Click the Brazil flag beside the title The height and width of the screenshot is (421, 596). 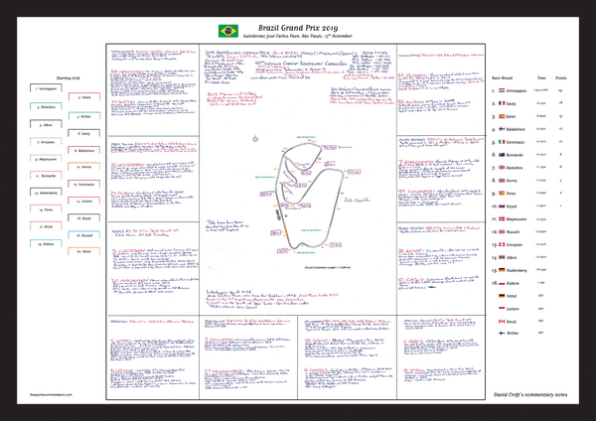coord(228,31)
